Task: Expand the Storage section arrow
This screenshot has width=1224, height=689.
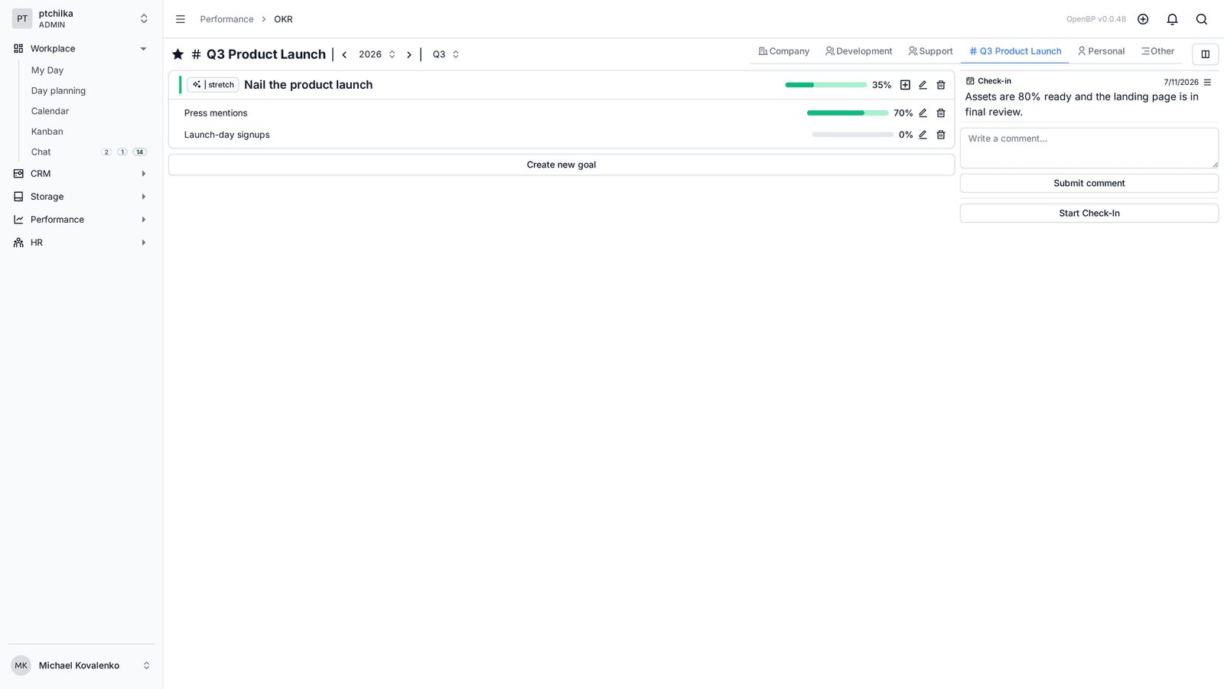Action: coord(143,197)
